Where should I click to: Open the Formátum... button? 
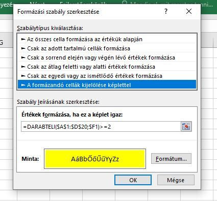click(171, 159)
